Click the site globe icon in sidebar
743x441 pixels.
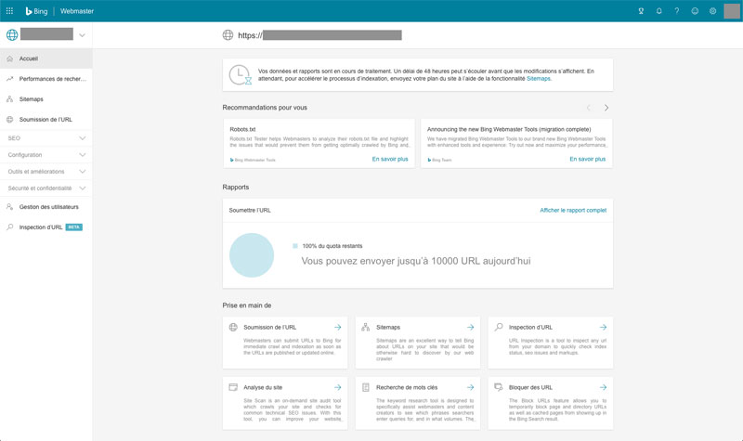(12, 34)
